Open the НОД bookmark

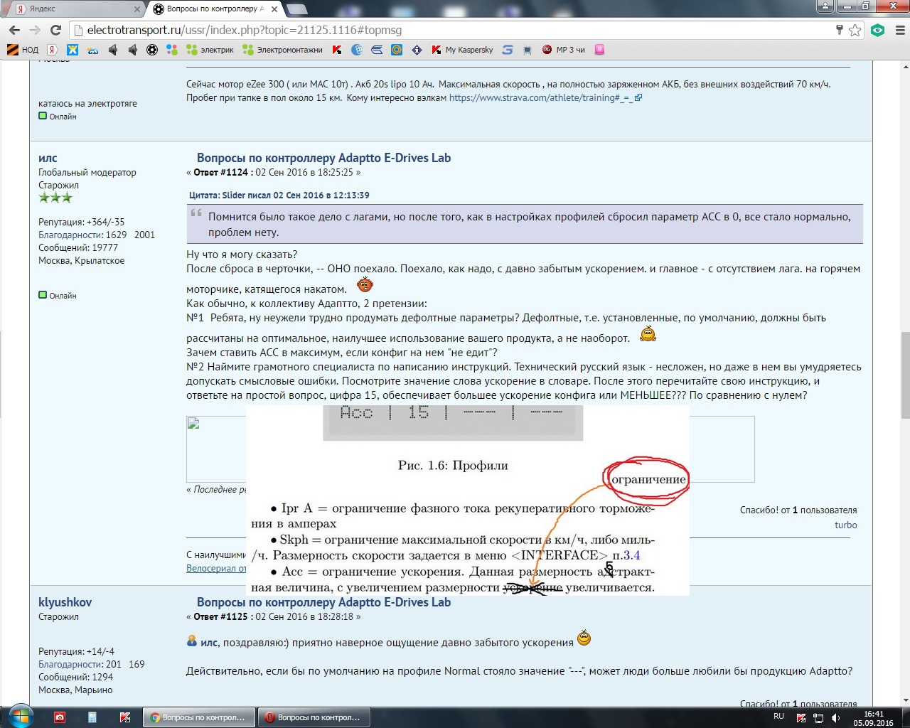pyautogui.click(x=23, y=50)
